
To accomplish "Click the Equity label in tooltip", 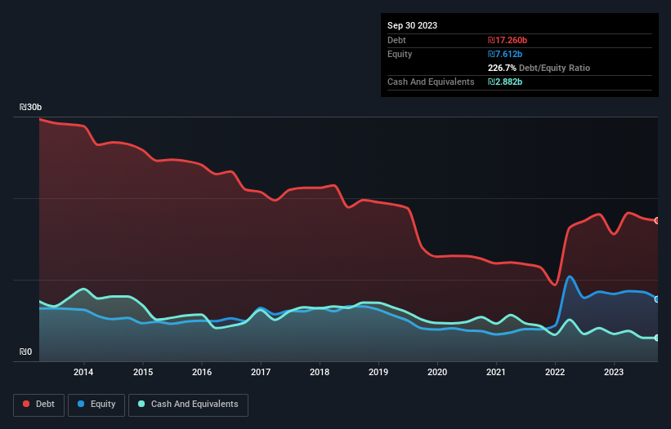I will click(400, 54).
